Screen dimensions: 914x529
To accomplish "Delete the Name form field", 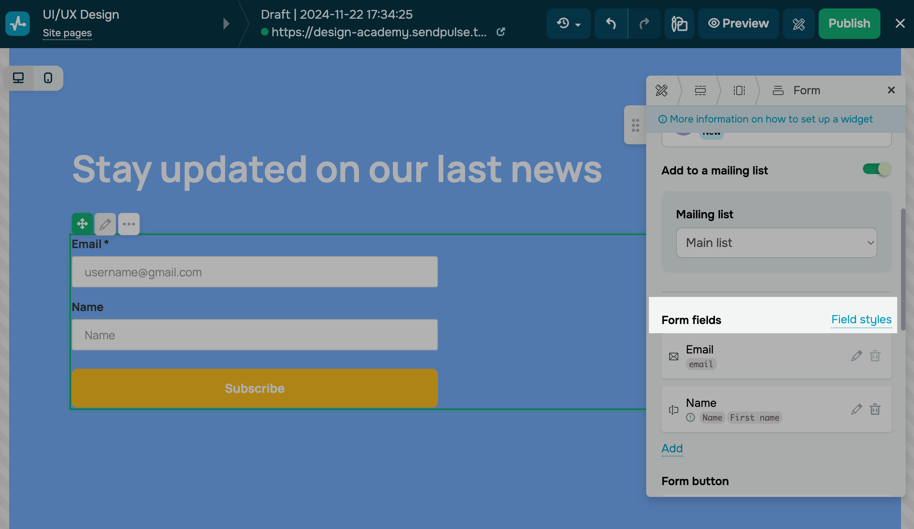I will coord(875,410).
